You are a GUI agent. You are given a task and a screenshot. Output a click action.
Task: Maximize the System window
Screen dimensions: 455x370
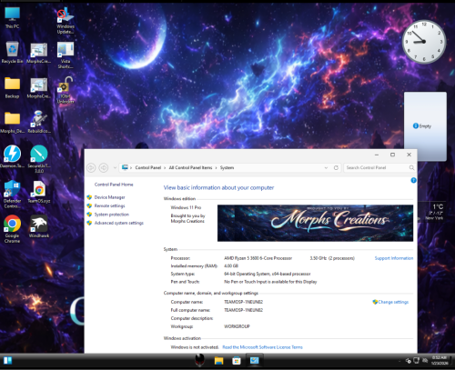tap(392, 155)
